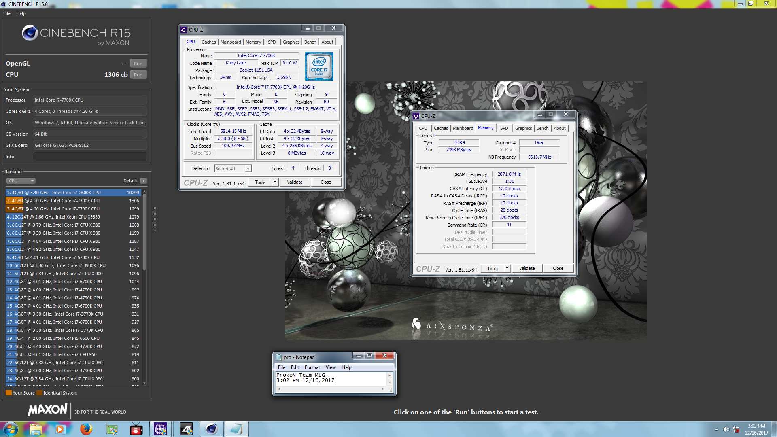Screen dimensions: 777x437
Task: Click the Notepad text area
Action: click(331, 378)
